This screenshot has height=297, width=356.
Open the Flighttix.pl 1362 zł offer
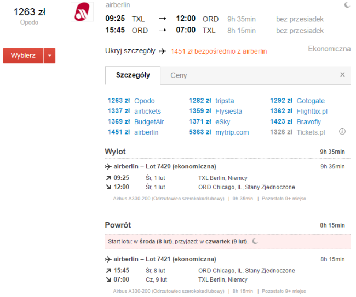coord(299,111)
